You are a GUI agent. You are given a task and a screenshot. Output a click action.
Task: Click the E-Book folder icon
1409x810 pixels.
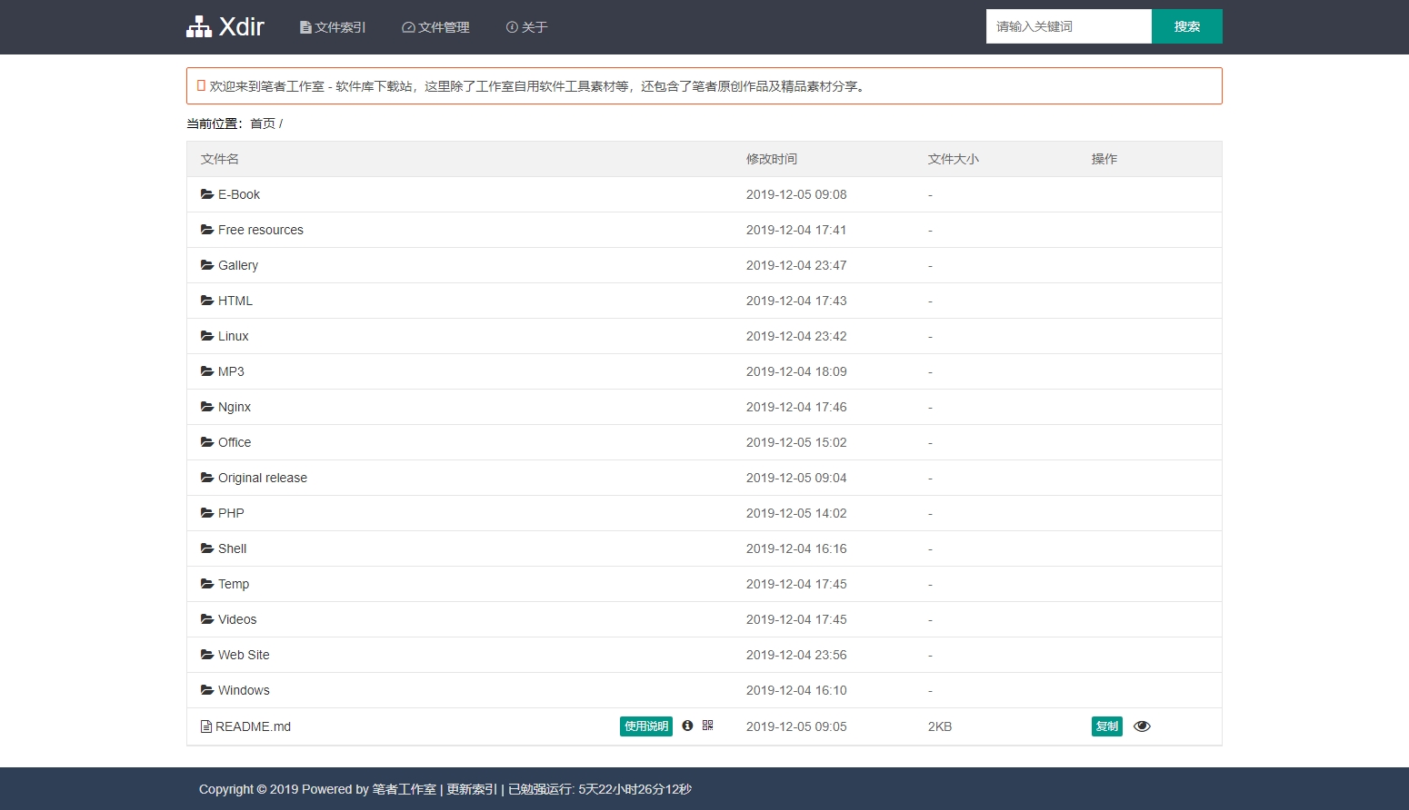pos(207,194)
